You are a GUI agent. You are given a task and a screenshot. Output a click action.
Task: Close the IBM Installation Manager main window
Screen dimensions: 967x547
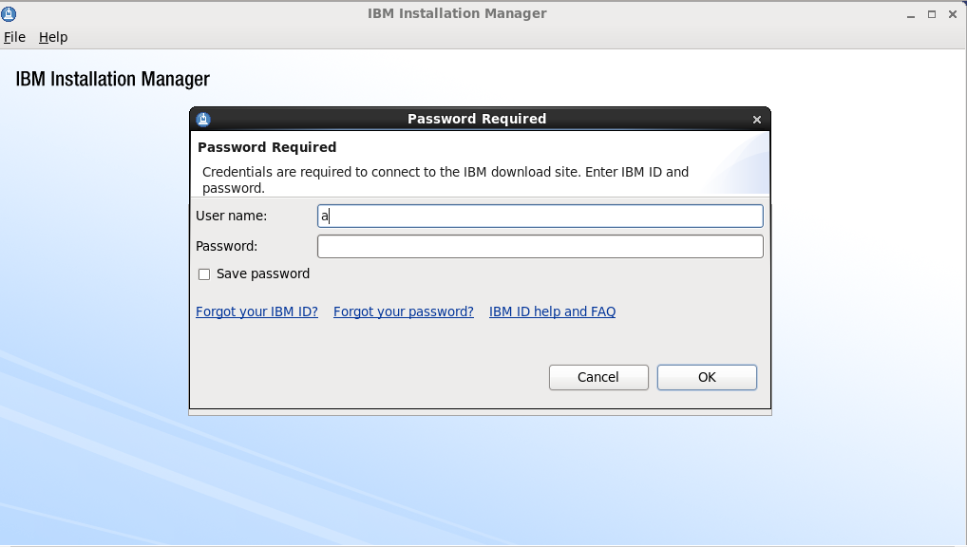(953, 14)
